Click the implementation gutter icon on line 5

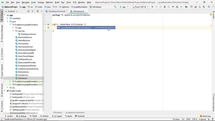(48, 28)
